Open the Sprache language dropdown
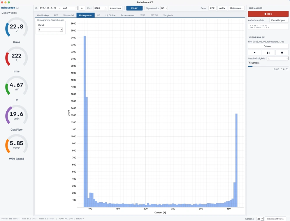 [260, 219]
